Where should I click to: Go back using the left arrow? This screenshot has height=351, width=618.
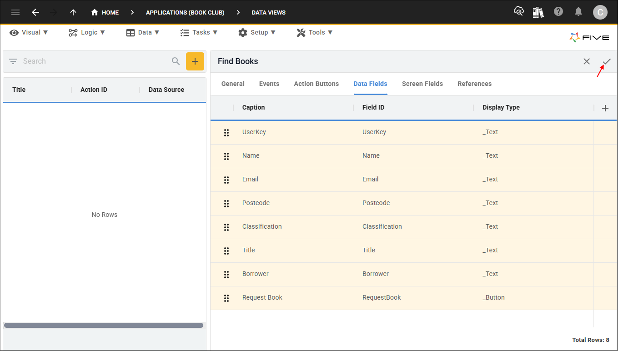point(35,12)
